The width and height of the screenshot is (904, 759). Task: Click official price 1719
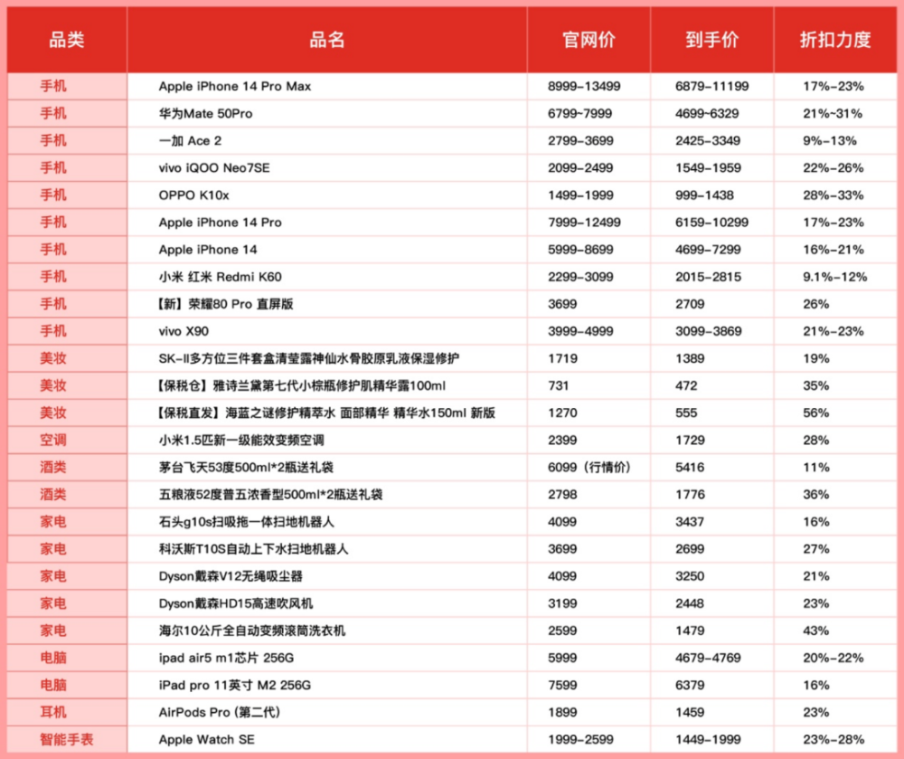click(562, 359)
